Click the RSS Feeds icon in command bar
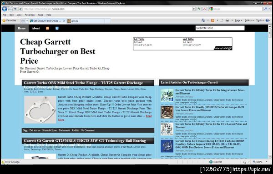Image resolution: width=273 pixels, height=174 pixels. point(212,20)
